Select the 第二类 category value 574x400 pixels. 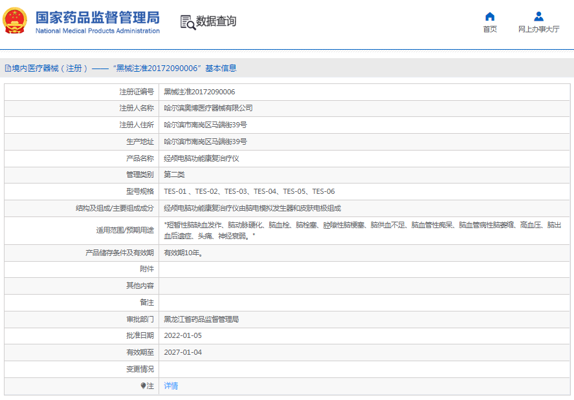tap(174, 174)
